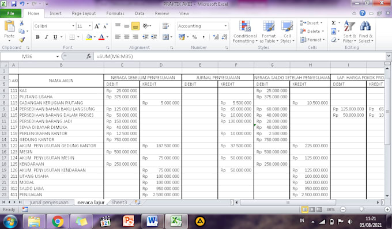Click the Merge & Center icon
392x229 pixels.
pos(165,37)
